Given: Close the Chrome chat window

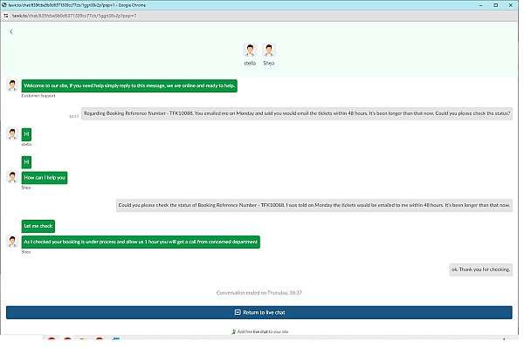Looking at the screenshot, I should (x=511, y=5).
